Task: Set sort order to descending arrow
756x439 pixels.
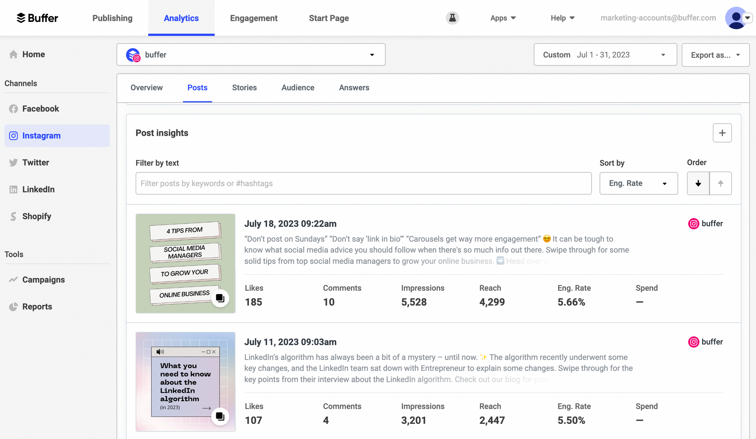Action: (x=698, y=183)
